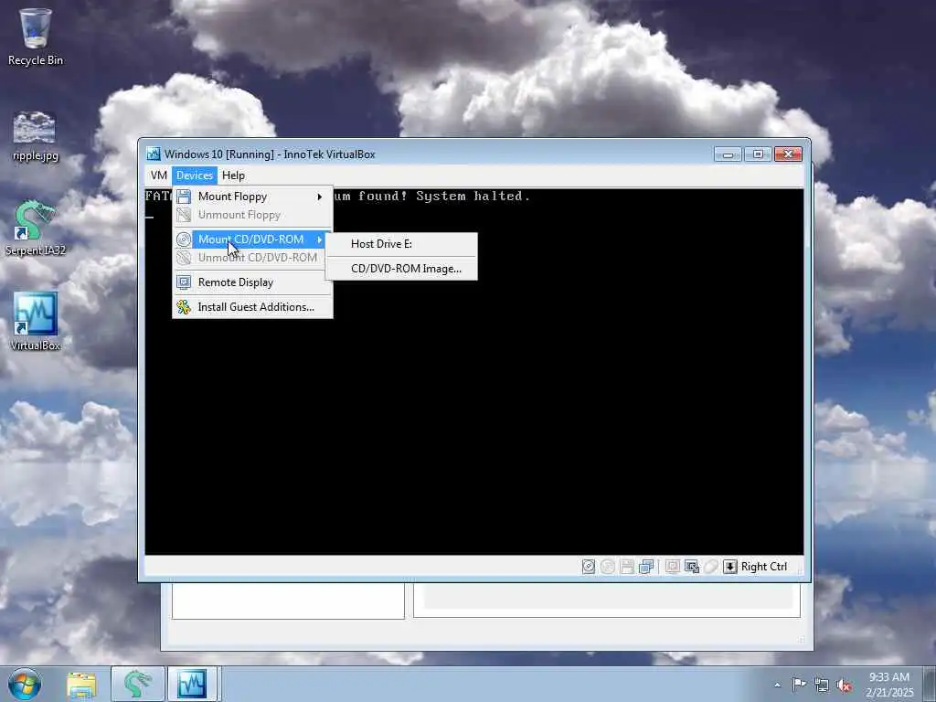936x702 pixels.
Task: Select Mount CD/DVD-ROM menu entry
Action: [x=251, y=239]
